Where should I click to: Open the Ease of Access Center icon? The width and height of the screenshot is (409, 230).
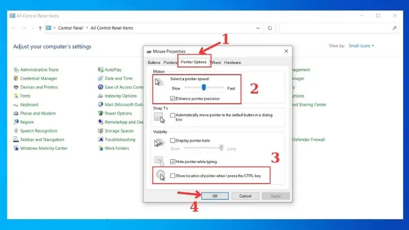point(101,87)
